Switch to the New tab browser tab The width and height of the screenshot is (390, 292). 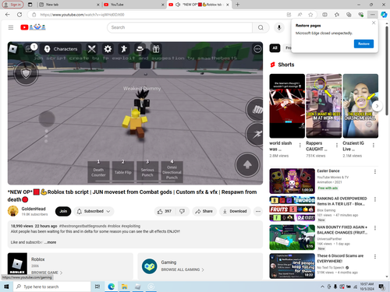coord(69,5)
